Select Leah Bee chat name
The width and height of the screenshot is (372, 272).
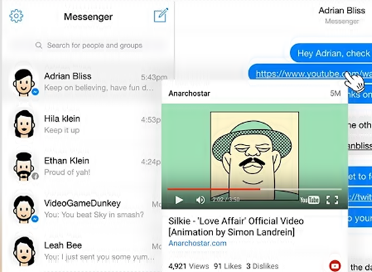click(63, 245)
